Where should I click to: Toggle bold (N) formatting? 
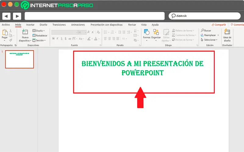[53, 39]
